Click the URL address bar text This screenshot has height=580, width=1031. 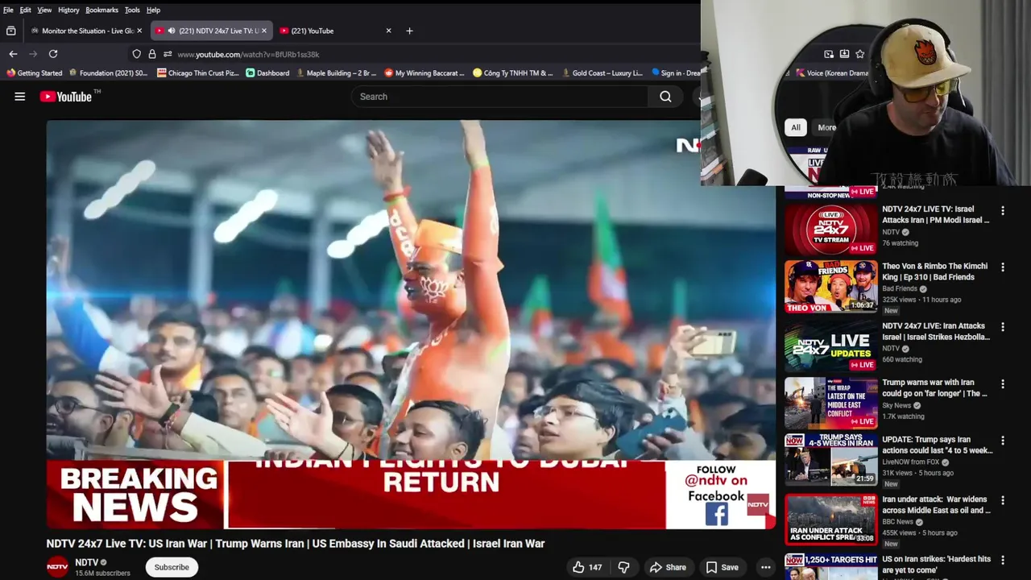coord(248,55)
